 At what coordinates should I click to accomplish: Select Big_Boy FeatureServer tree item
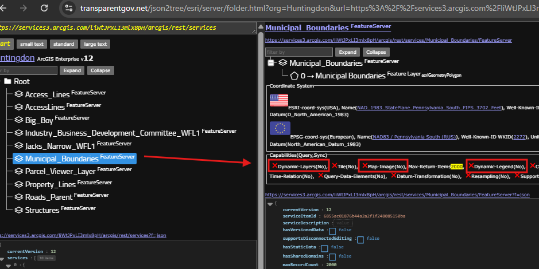(52, 120)
